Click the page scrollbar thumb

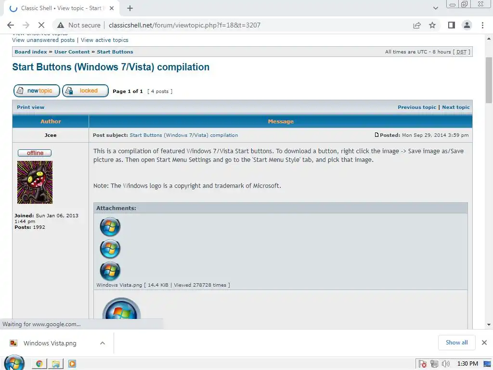(x=489, y=80)
